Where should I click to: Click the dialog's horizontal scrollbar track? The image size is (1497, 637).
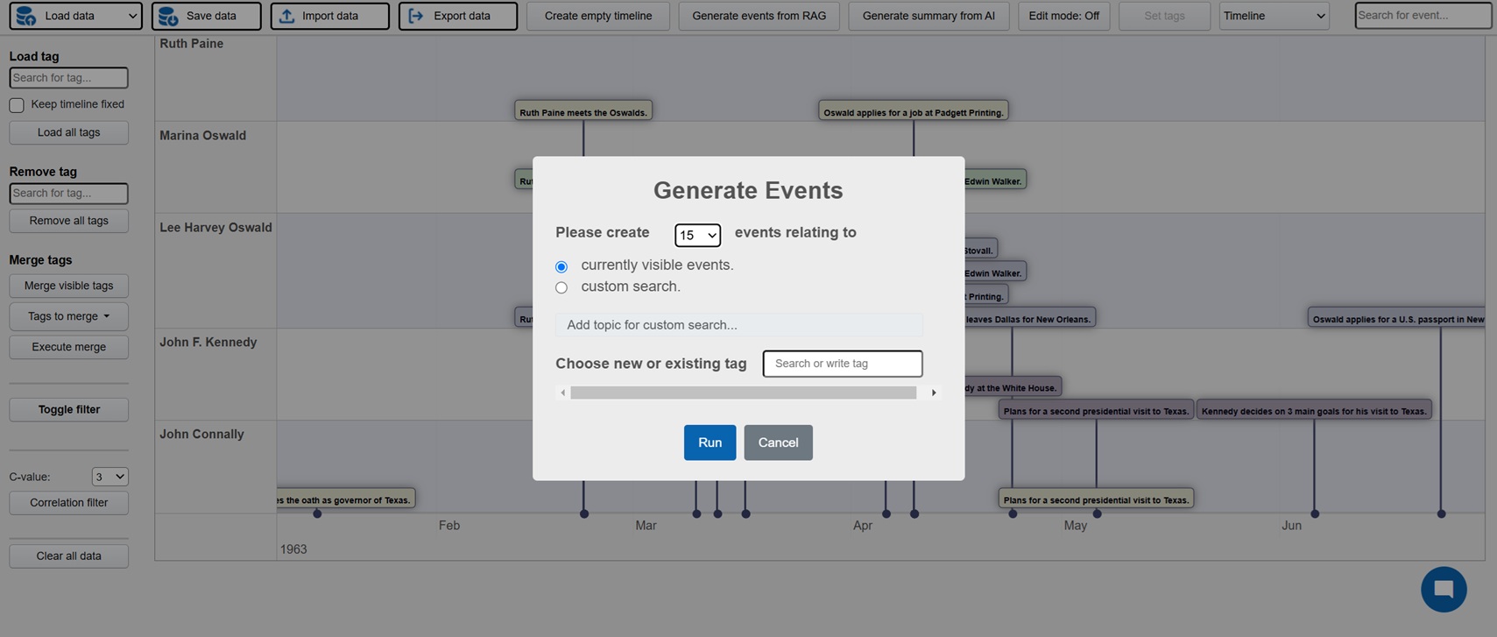[743, 393]
